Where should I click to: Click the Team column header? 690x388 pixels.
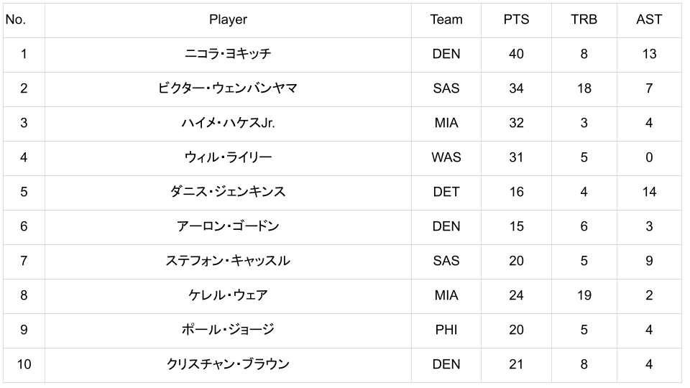click(446, 19)
